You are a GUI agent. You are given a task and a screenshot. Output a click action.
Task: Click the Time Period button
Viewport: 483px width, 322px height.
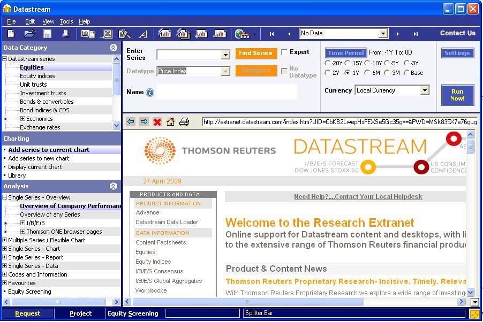point(345,53)
